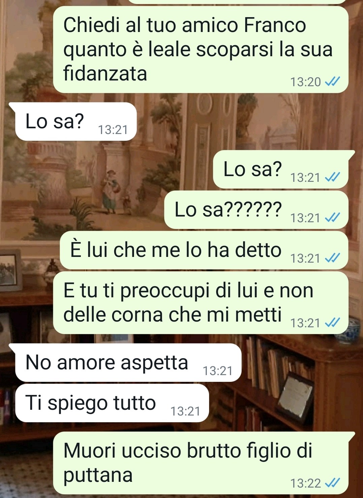Image resolution: width=363 pixels, height=498 pixels.
Task: Tap the blue checkmarks on 'Lo sa??????' message
Action: tap(332, 218)
